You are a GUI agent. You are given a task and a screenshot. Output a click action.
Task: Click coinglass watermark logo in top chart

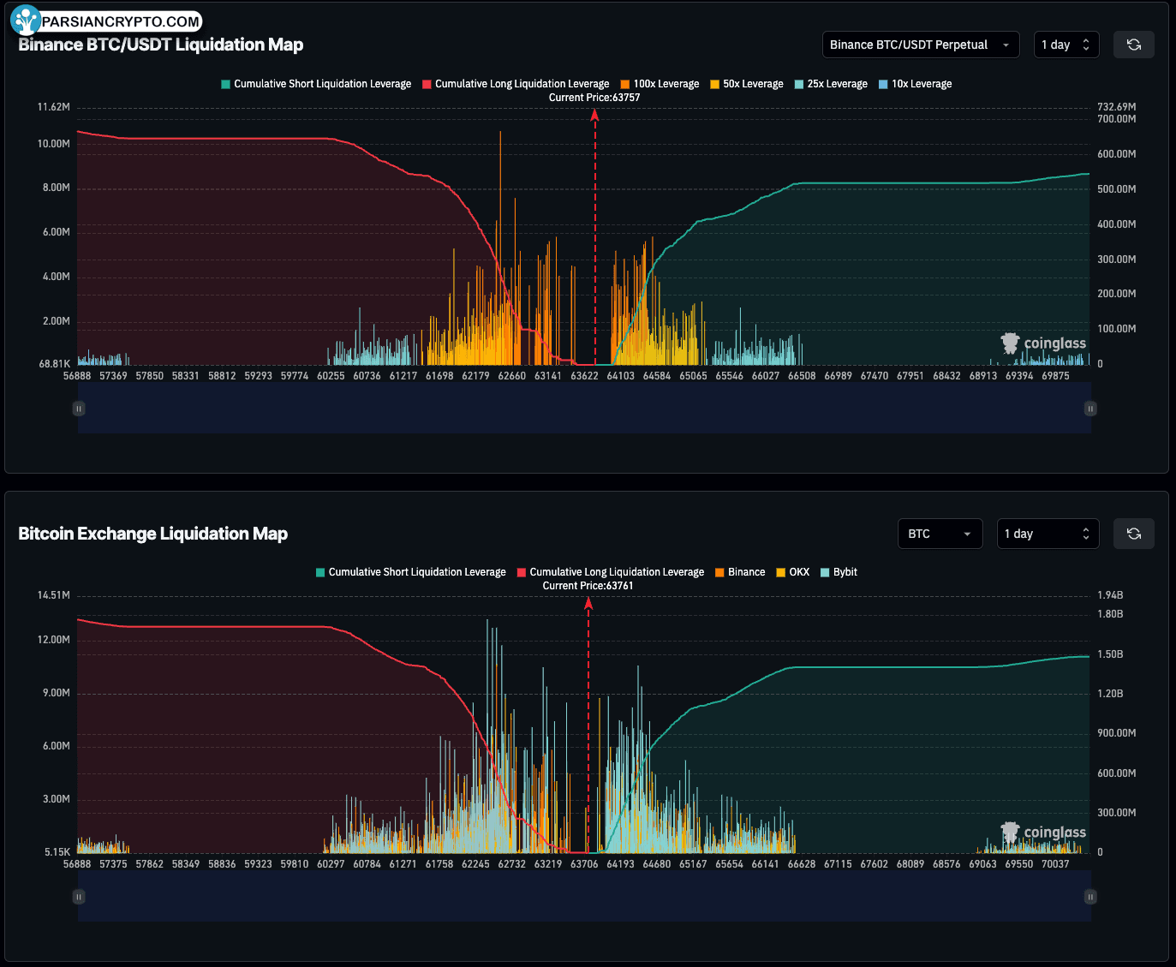point(1043,343)
